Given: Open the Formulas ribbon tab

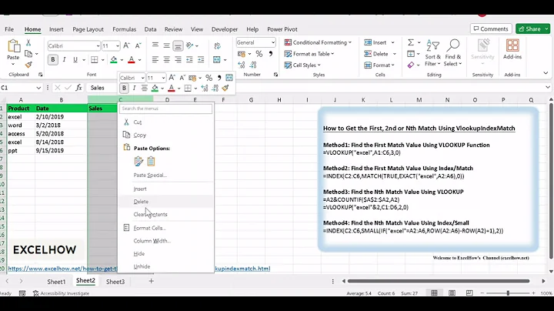Looking at the screenshot, I should point(124,29).
